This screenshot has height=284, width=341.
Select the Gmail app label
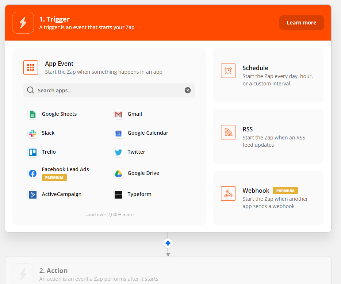135,114
